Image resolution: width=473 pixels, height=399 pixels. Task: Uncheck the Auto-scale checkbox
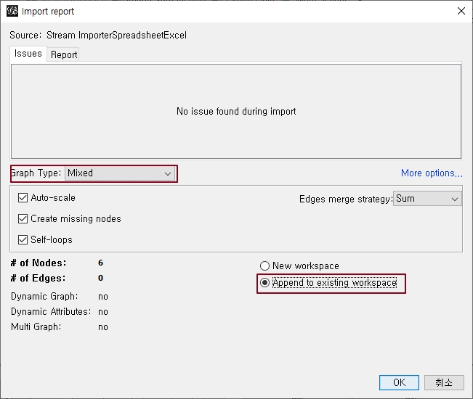(x=23, y=197)
